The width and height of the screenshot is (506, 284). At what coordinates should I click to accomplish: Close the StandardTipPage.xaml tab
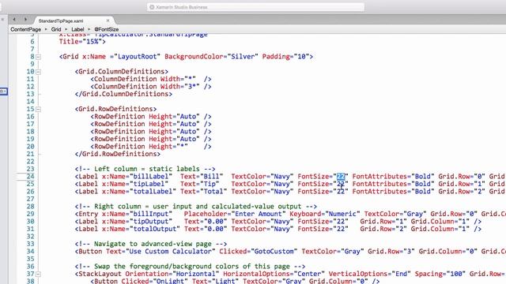coord(108,21)
